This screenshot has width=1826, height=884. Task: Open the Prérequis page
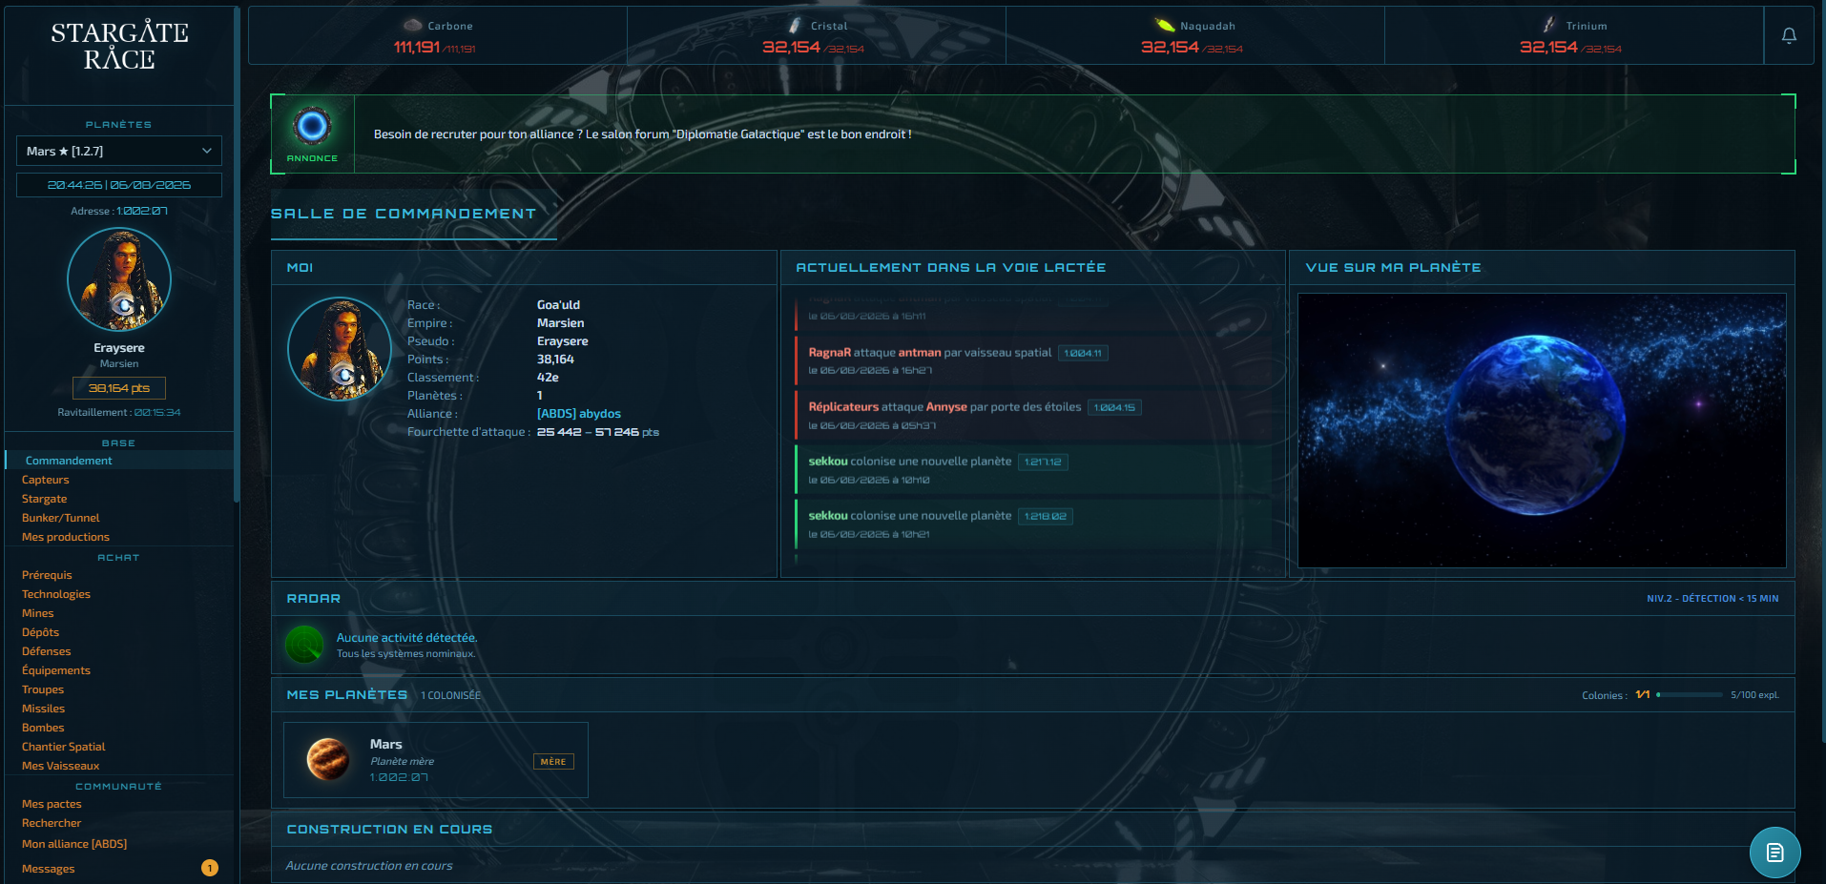[47, 575]
